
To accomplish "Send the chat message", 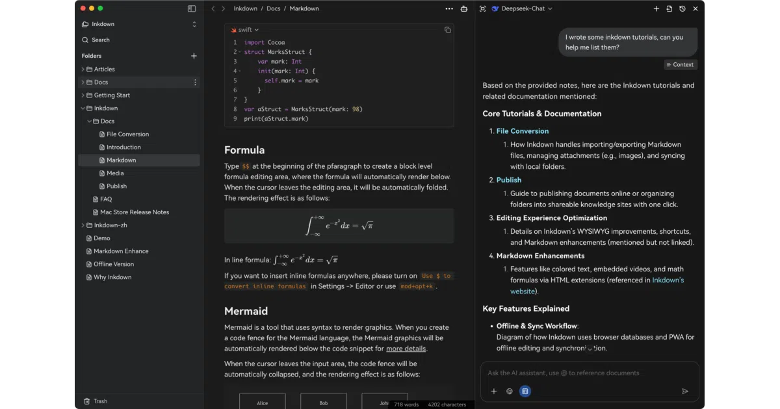I will click(685, 391).
